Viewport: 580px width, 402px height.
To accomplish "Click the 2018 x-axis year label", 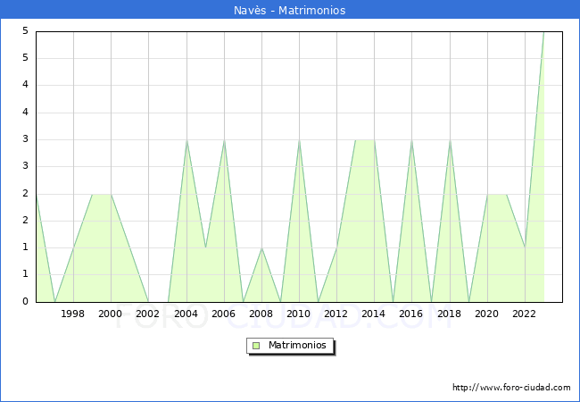I will coord(449,314).
